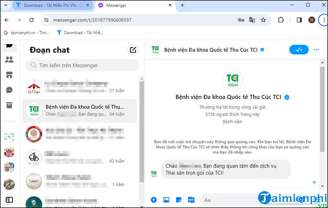Open the Chrome profile avatar H

point(312,20)
